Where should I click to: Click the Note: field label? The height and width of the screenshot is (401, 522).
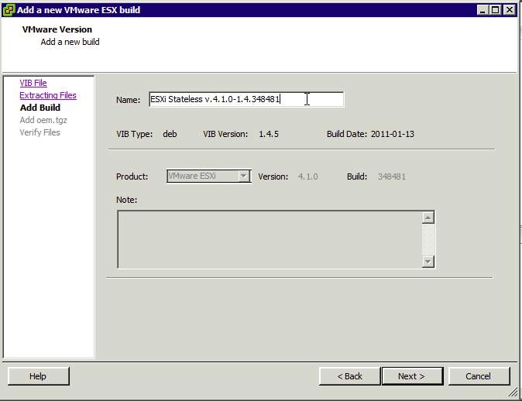click(x=126, y=200)
